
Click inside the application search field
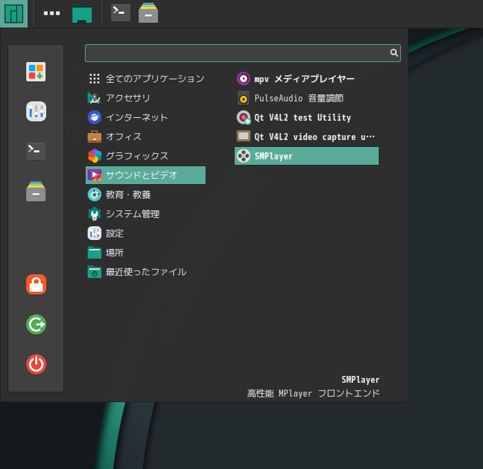(x=243, y=53)
